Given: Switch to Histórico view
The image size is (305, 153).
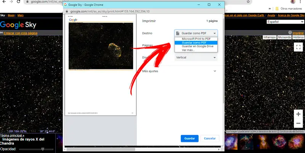Looking at the screenshot, I should pos(299,37).
